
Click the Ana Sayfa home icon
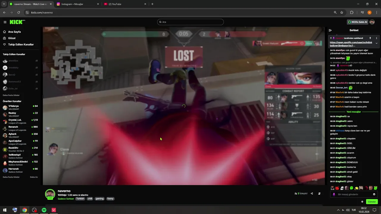5,32
